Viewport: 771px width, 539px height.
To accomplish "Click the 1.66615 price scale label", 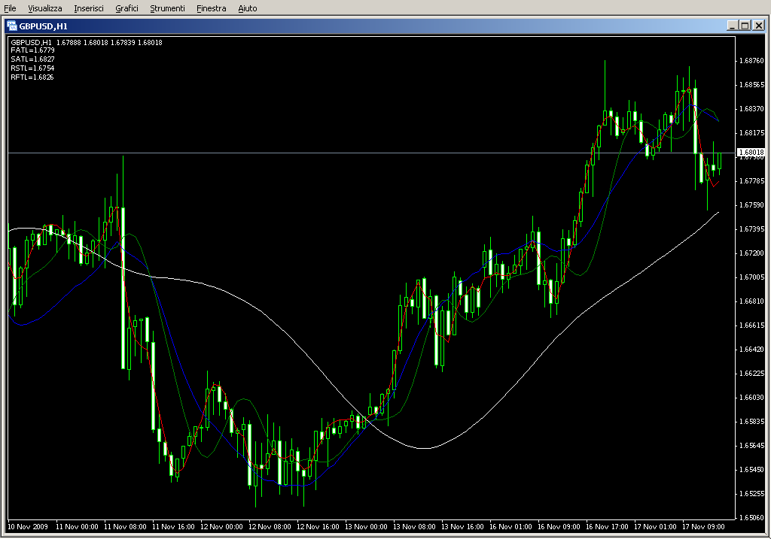I will click(752, 325).
